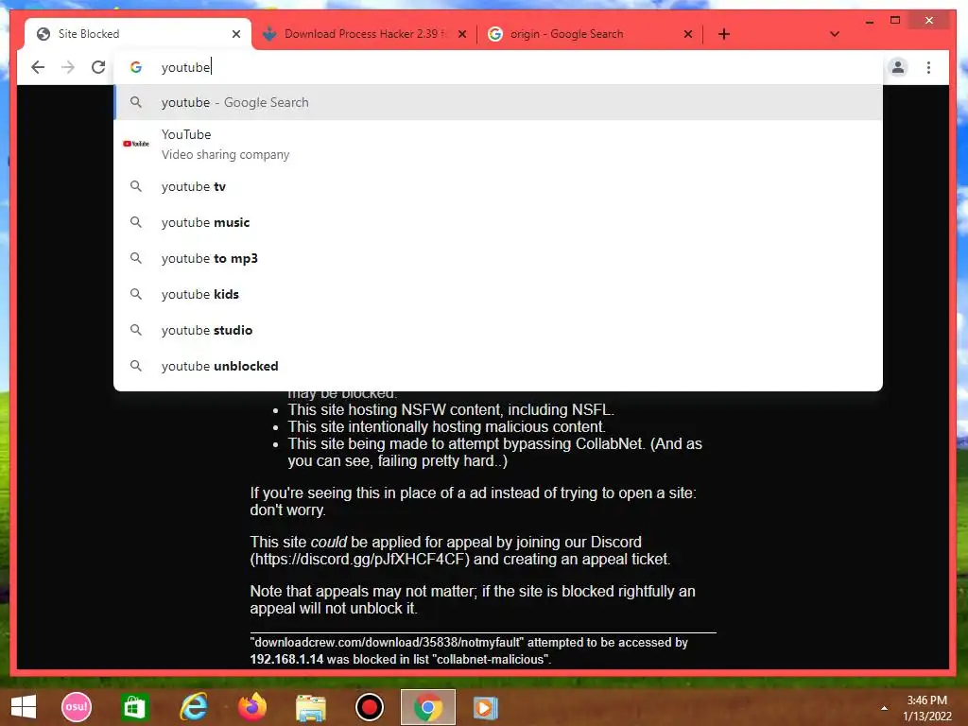Click 'This site hosting NSFW content' bullet
Viewport: 968px width, 726px height.
[451, 410]
